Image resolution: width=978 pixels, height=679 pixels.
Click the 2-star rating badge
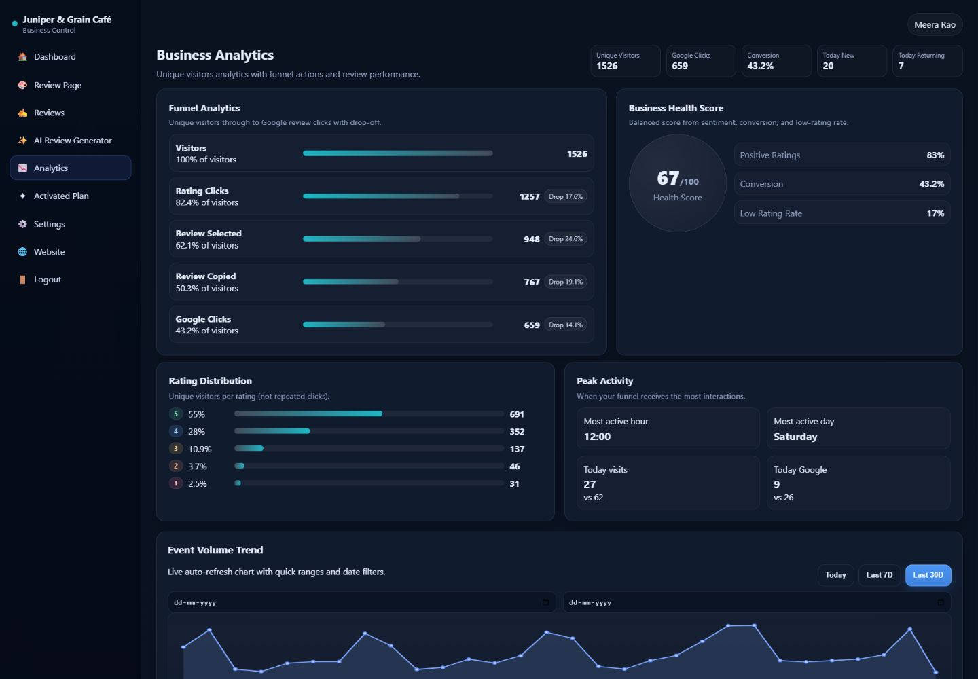pyautogui.click(x=176, y=466)
